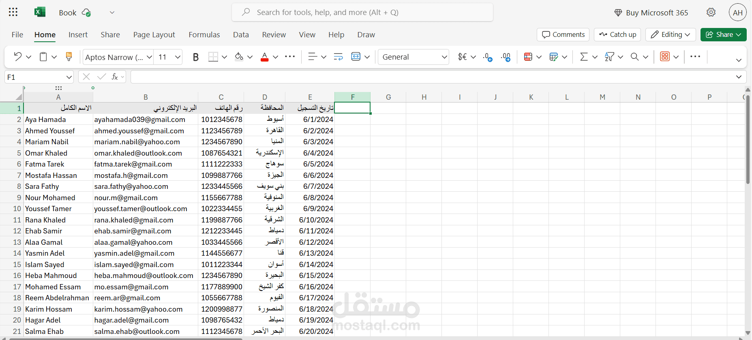Toggle Wrap Text
Image resolution: width=752 pixels, height=340 pixels.
pos(338,57)
